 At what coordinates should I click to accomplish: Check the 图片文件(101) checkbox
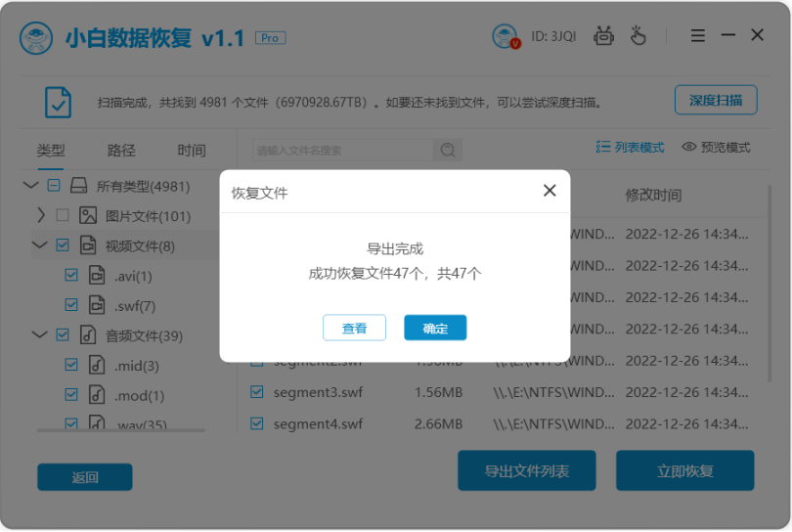coord(63,215)
